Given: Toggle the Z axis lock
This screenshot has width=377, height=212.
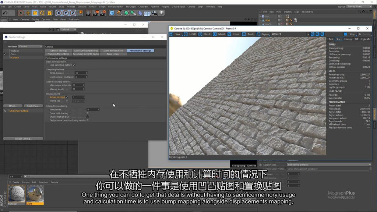Looking at the screenshot, I should click(73, 13).
